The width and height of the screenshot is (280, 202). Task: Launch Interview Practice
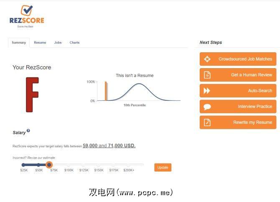coord(238,107)
